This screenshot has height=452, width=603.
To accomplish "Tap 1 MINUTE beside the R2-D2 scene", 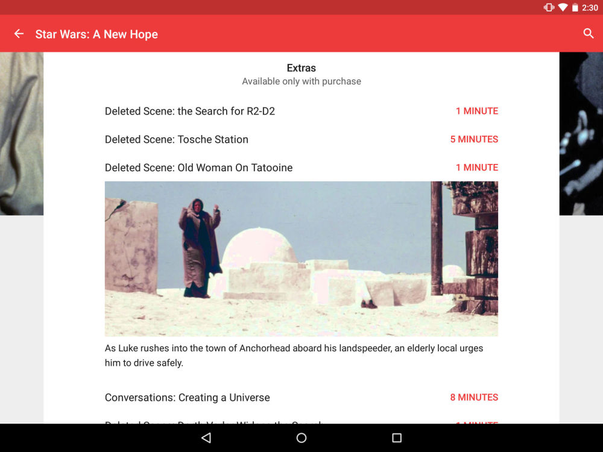I will click(x=476, y=111).
